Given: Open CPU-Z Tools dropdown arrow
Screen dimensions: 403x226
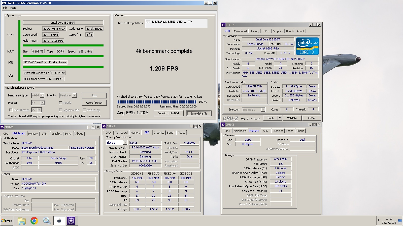Looking at the screenshot, I should click(x=279, y=118).
